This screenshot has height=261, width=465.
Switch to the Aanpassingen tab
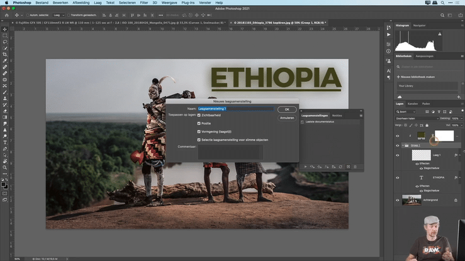tap(424, 57)
